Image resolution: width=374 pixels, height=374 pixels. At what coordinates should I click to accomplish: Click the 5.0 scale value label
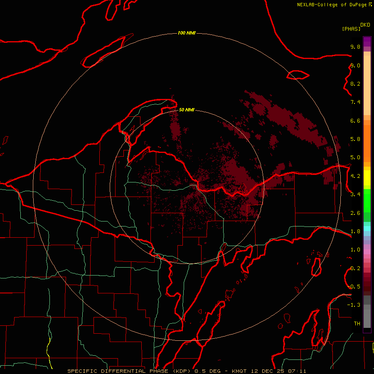(x=355, y=157)
